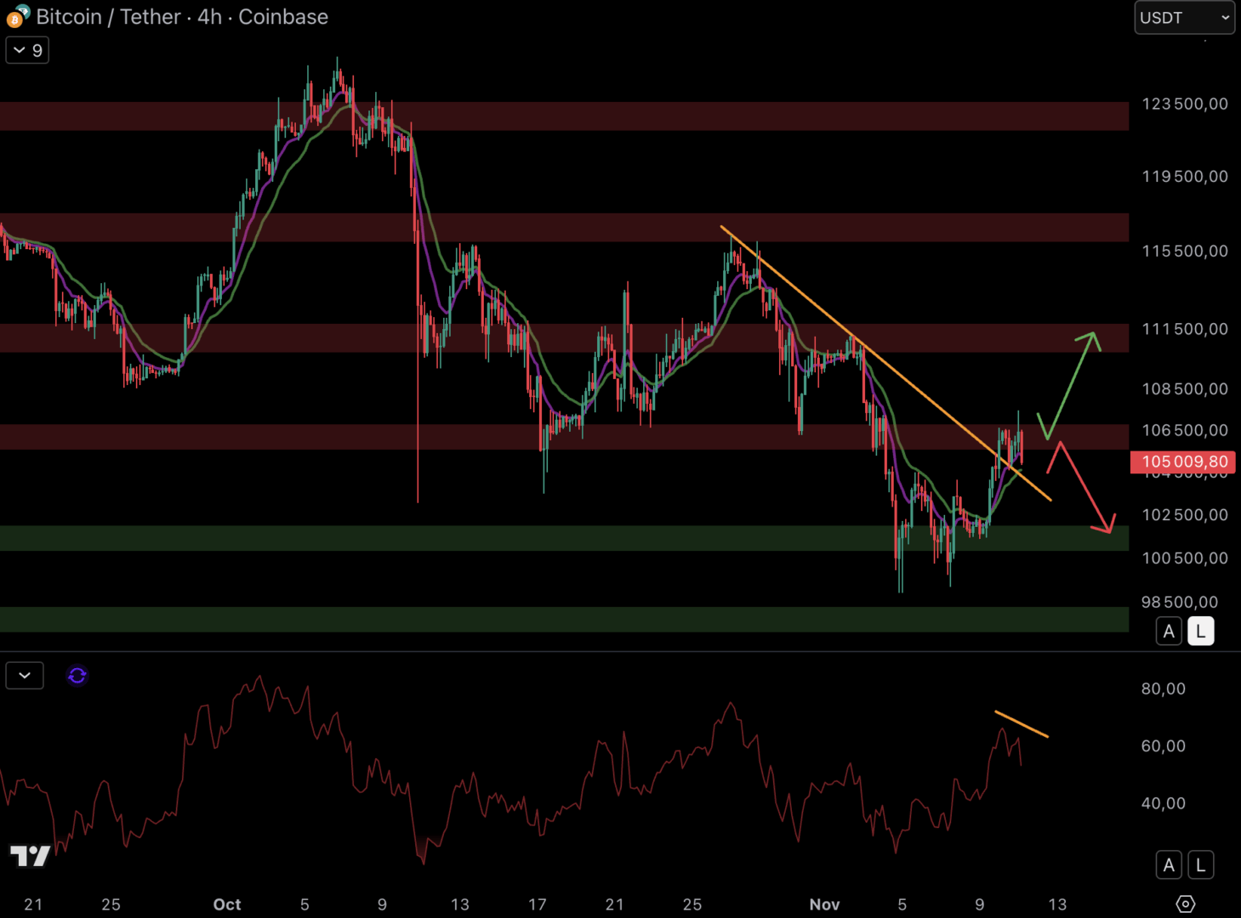Expand the indicator legend showing 9
Image resolution: width=1241 pixels, height=918 pixels.
click(x=27, y=50)
